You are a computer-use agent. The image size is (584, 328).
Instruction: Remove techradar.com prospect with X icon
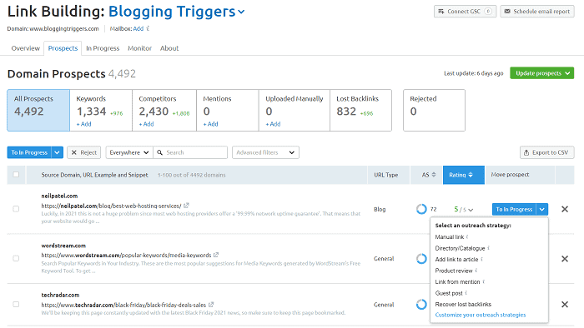tap(565, 304)
